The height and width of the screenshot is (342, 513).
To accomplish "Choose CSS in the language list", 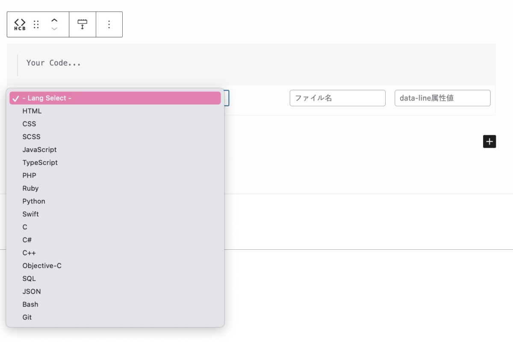I will (x=29, y=124).
